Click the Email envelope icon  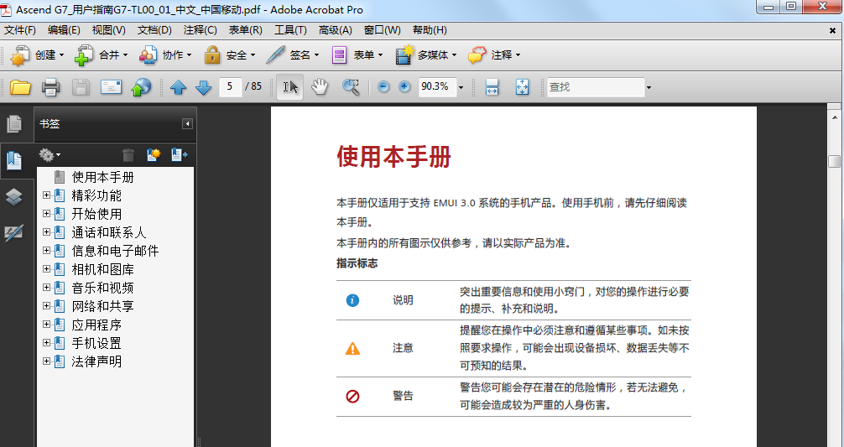tap(112, 86)
